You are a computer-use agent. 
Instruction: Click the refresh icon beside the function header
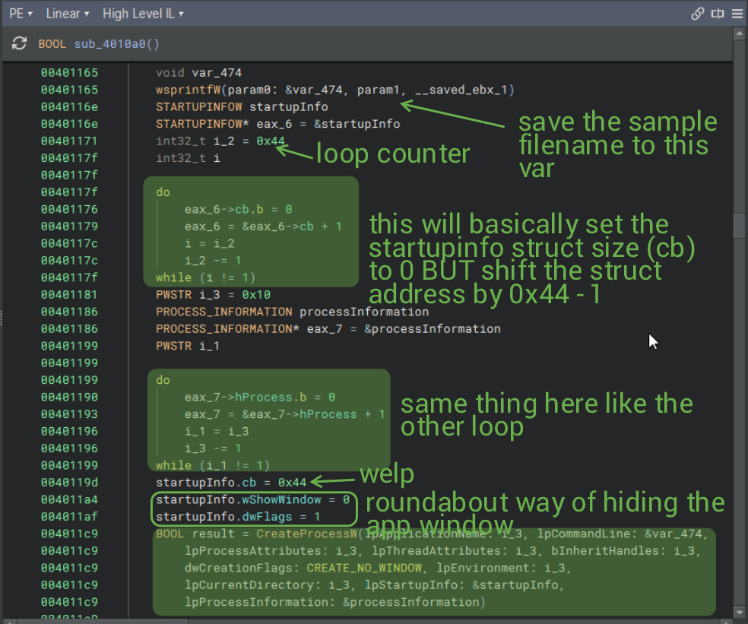(20, 43)
